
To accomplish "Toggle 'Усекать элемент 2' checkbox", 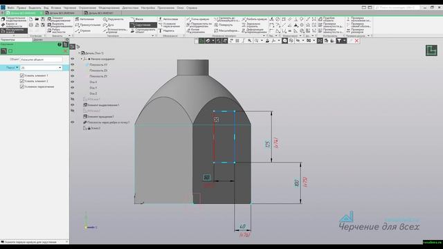I will [22, 81].
